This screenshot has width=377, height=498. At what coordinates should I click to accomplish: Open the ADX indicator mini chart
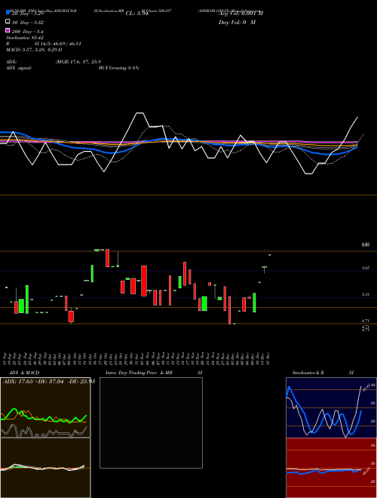point(45,407)
